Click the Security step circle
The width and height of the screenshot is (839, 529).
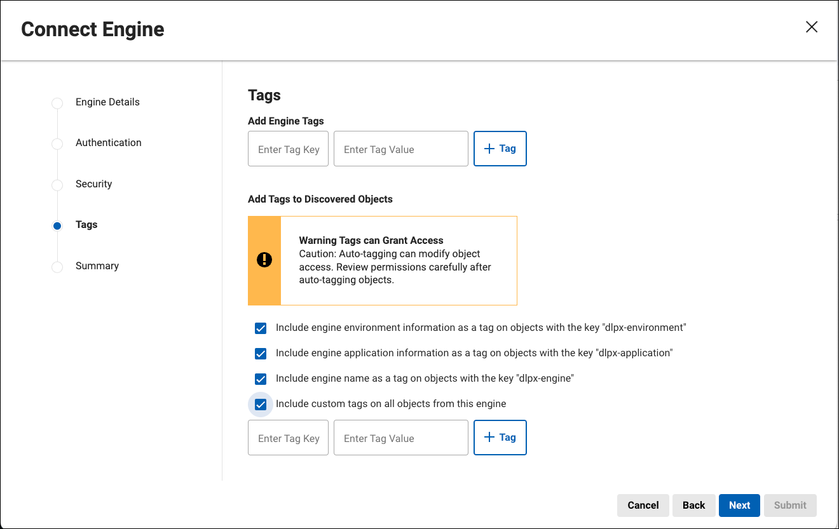click(x=57, y=185)
